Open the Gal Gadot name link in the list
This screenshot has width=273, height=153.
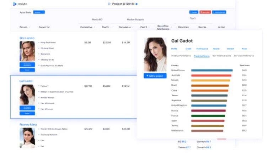pos(26,81)
